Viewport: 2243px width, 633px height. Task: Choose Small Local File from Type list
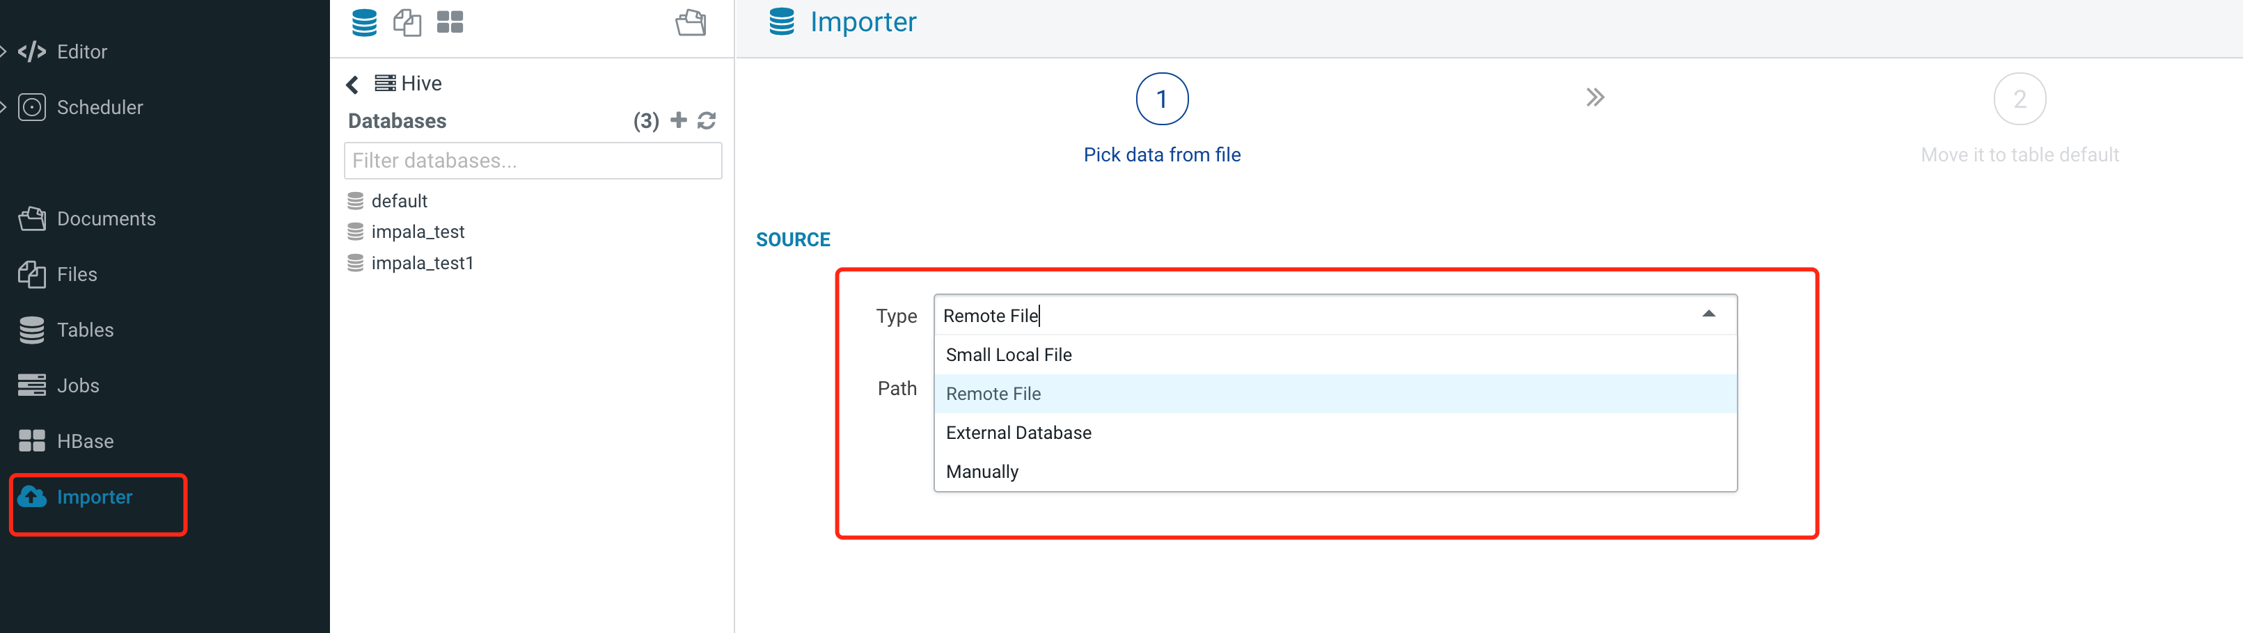[x=1008, y=355]
